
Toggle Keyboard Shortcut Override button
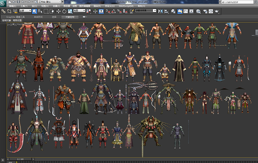(101, 11)
